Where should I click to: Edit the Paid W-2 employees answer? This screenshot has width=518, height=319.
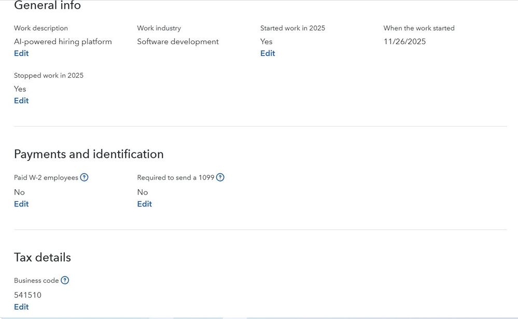click(x=21, y=204)
